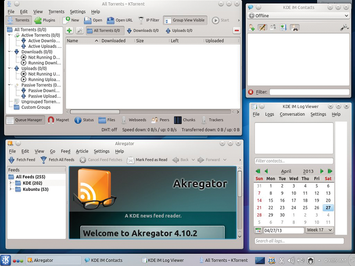Expand the KDE feed folder in Akregator
The width and height of the screenshot is (355, 266).
[11, 183]
